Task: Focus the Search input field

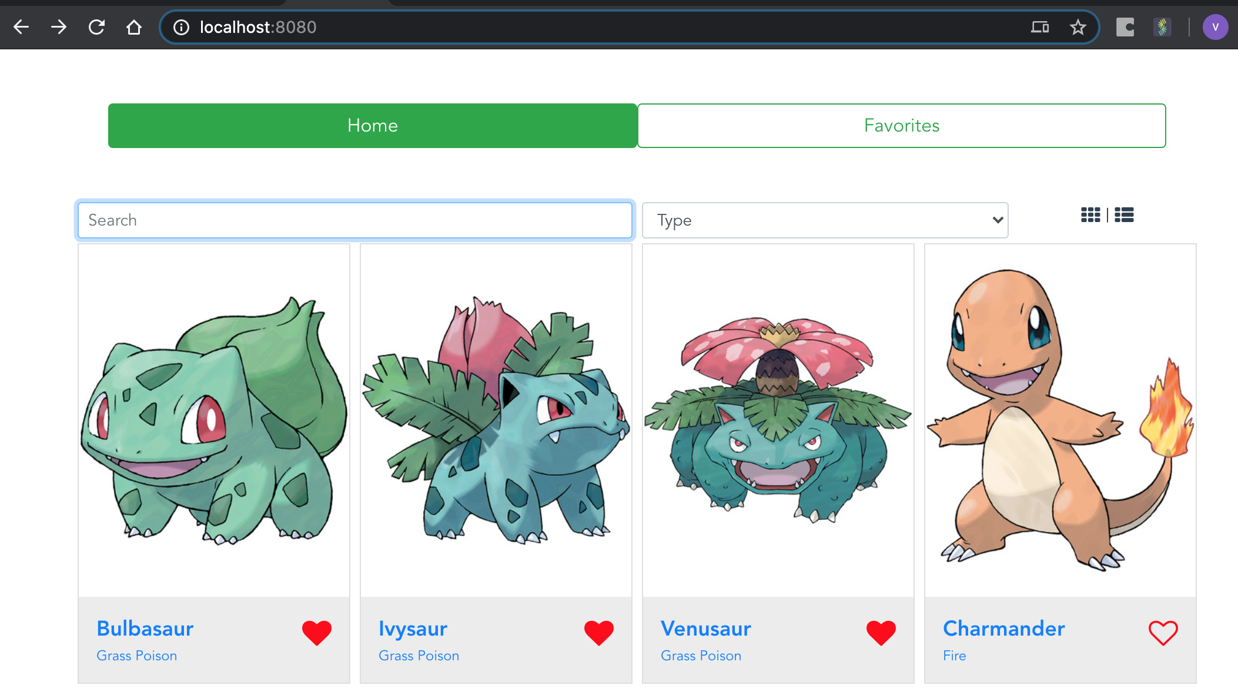Action: [x=354, y=220]
